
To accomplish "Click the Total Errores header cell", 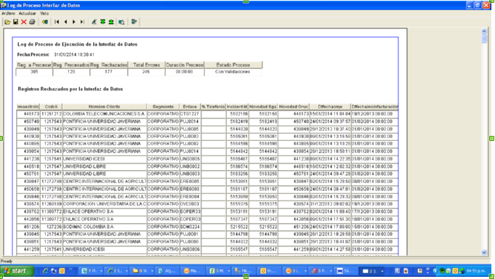I will coord(147,65).
